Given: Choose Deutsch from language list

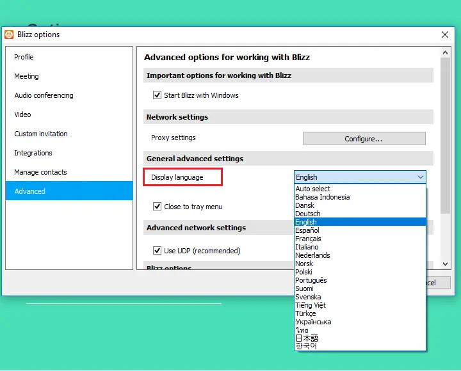Looking at the screenshot, I should pyautogui.click(x=360, y=214).
